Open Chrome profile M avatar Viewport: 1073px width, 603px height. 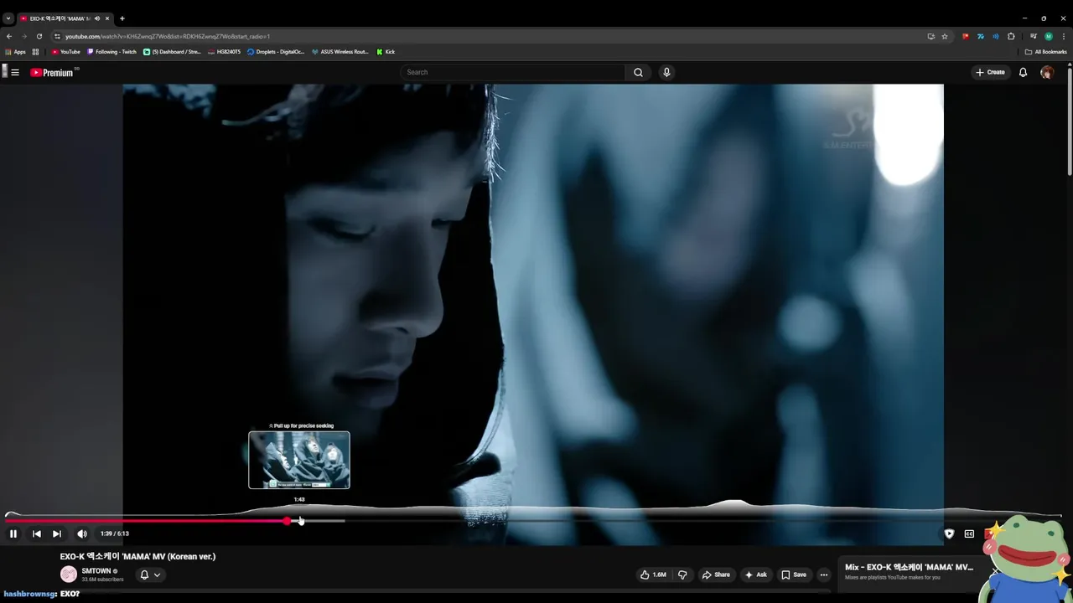(x=1049, y=36)
